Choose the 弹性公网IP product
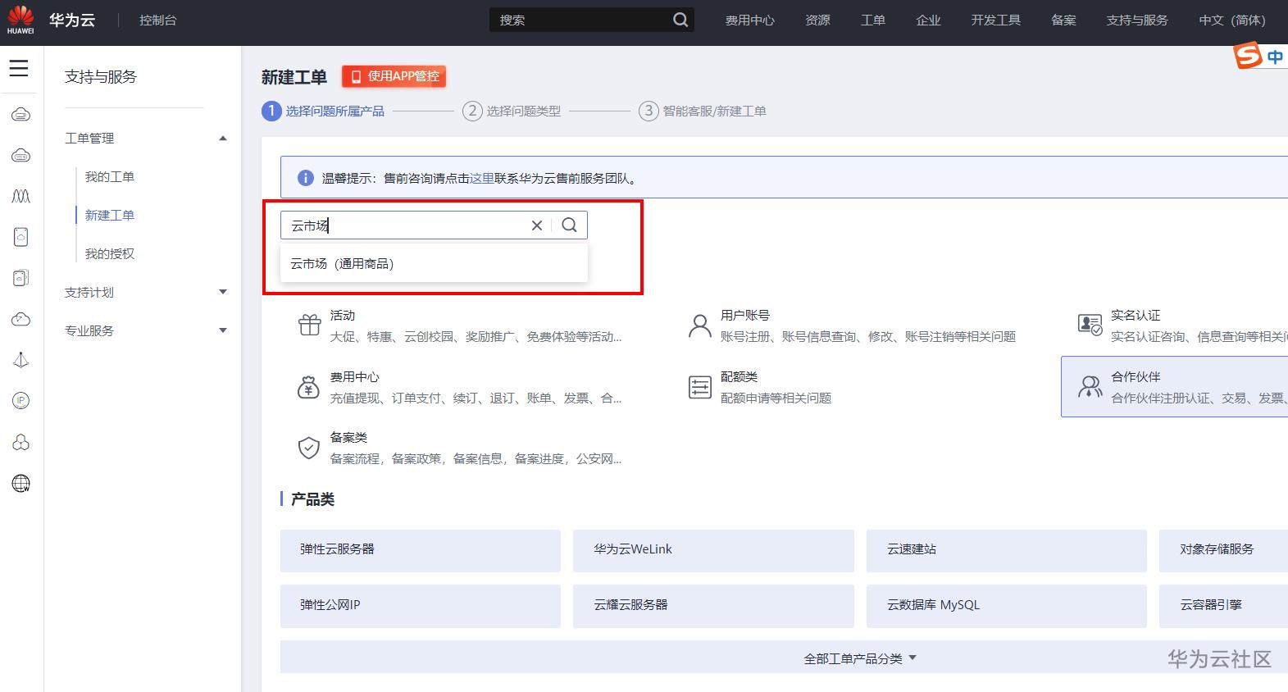This screenshot has width=1288, height=692. click(421, 606)
